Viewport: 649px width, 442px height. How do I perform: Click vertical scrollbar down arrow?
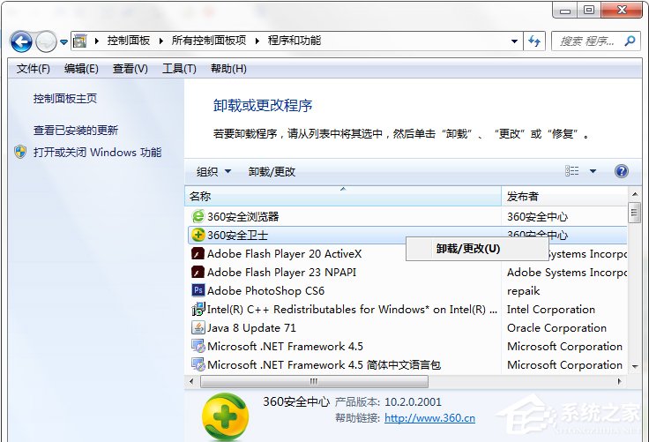[635, 367]
